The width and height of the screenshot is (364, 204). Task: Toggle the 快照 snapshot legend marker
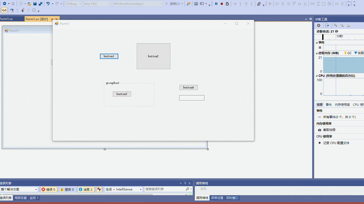[x=359, y=53]
